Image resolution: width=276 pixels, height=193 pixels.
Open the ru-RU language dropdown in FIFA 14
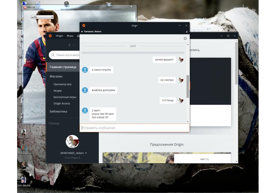coord(42,17)
